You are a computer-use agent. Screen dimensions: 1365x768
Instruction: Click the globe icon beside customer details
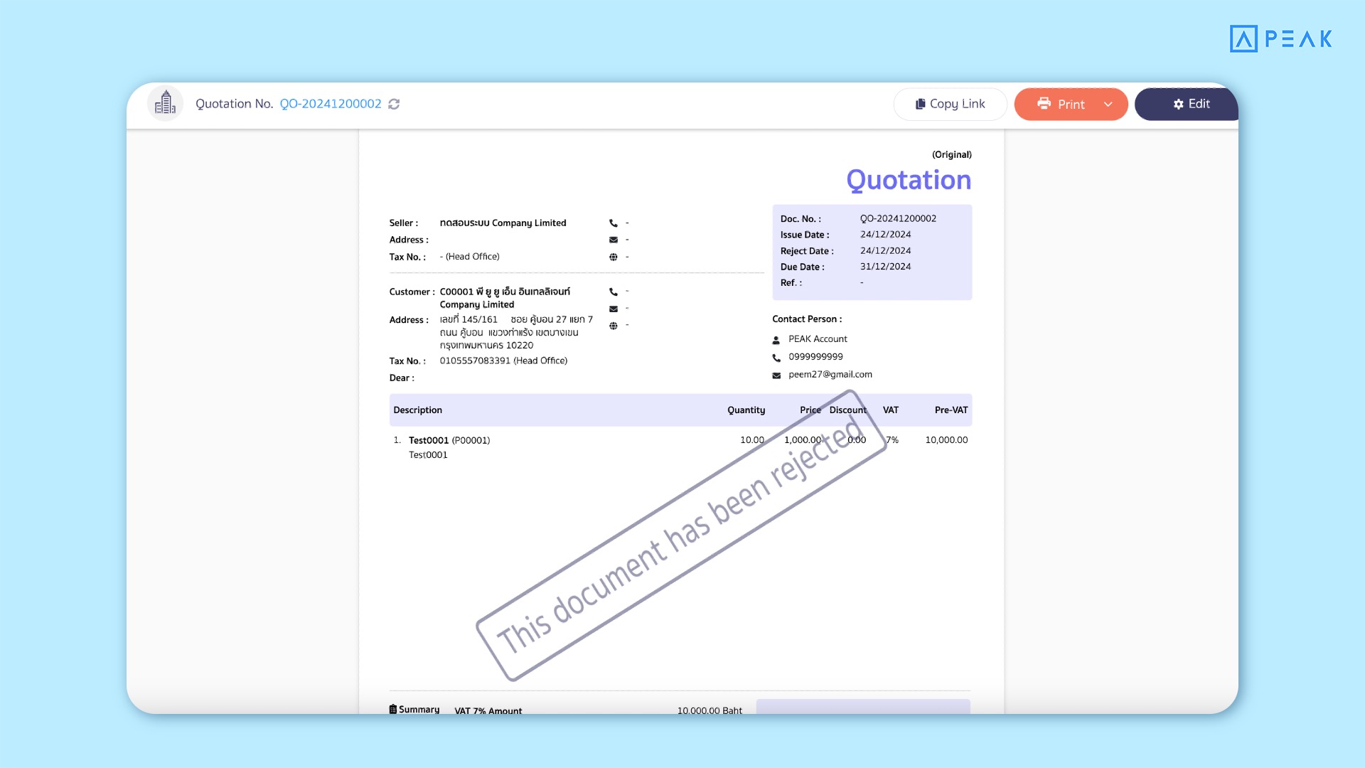tap(613, 325)
